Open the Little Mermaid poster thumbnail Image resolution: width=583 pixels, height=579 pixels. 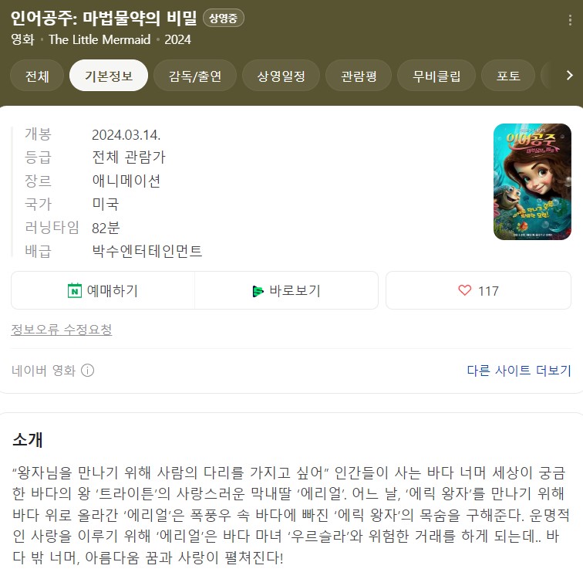click(x=532, y=181)
